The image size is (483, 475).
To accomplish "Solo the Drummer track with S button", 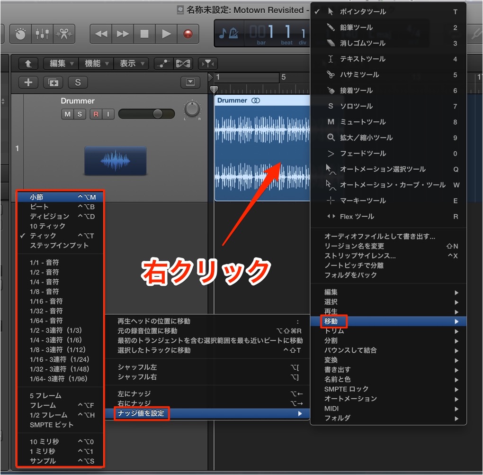I will [x=80, y=114].
